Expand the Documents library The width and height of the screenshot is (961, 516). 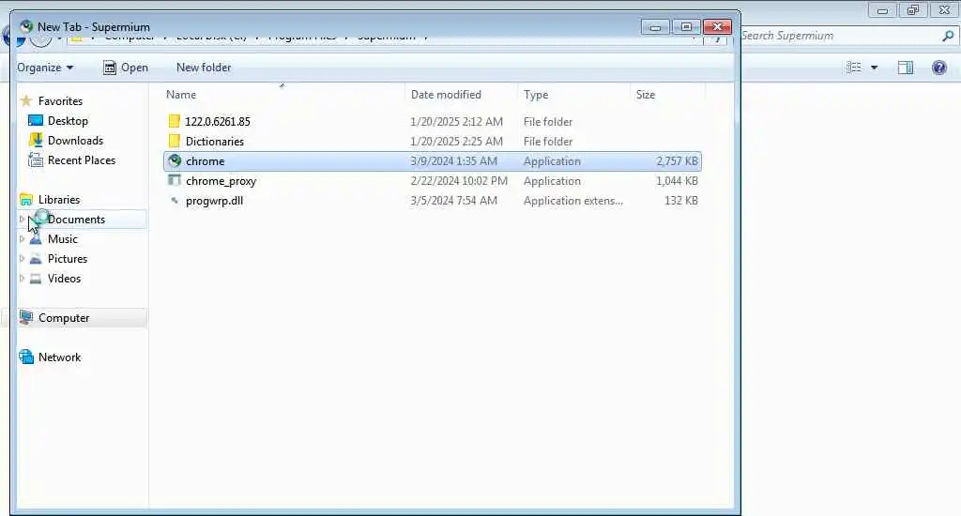pyautogui.click(x=23, y=219)
